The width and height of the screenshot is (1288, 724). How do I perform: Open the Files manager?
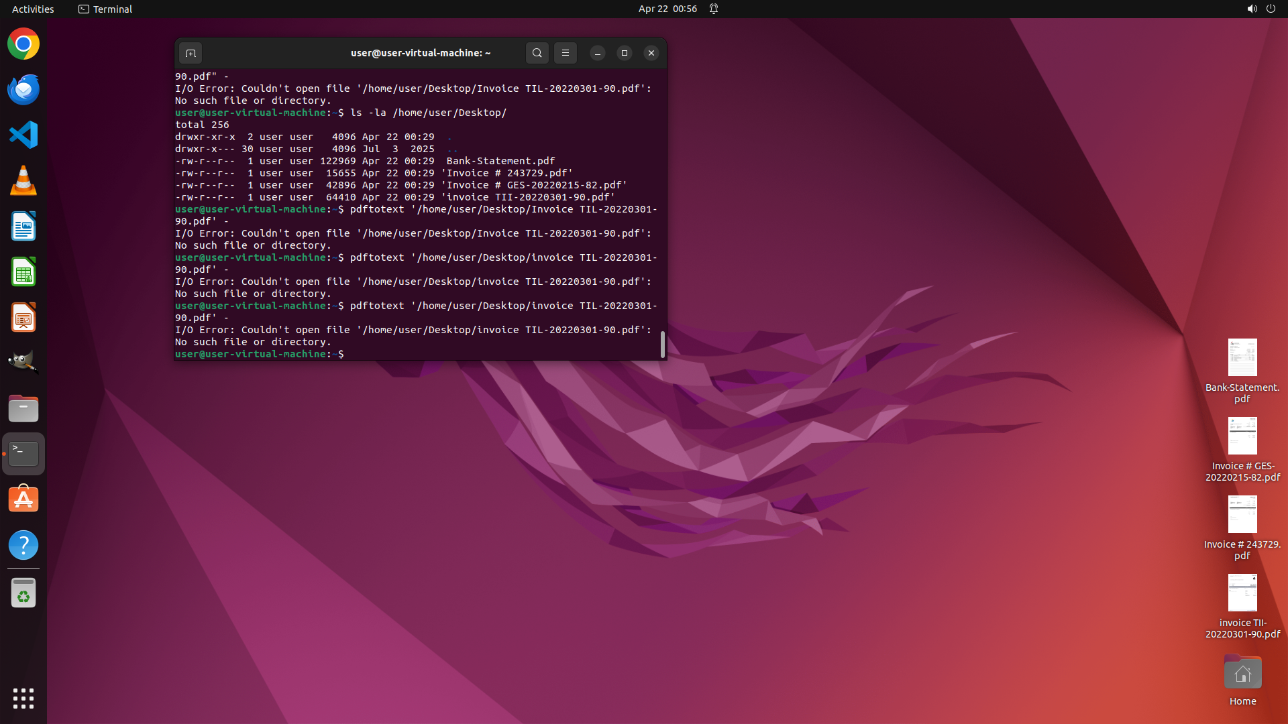pos(23,408)
